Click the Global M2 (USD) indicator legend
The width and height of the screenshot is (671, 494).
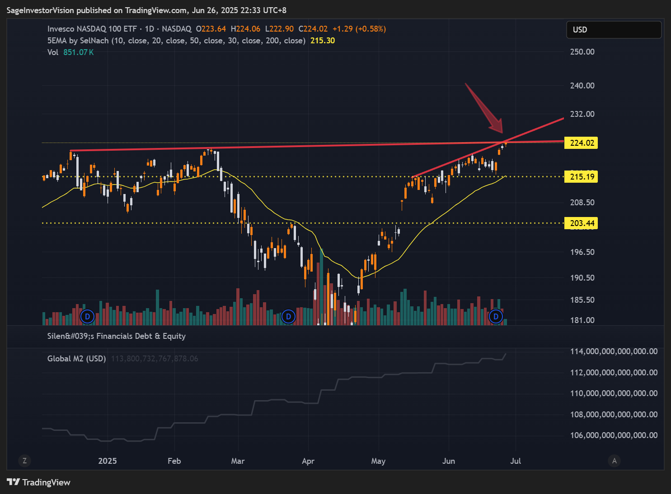tap(76, 359)
